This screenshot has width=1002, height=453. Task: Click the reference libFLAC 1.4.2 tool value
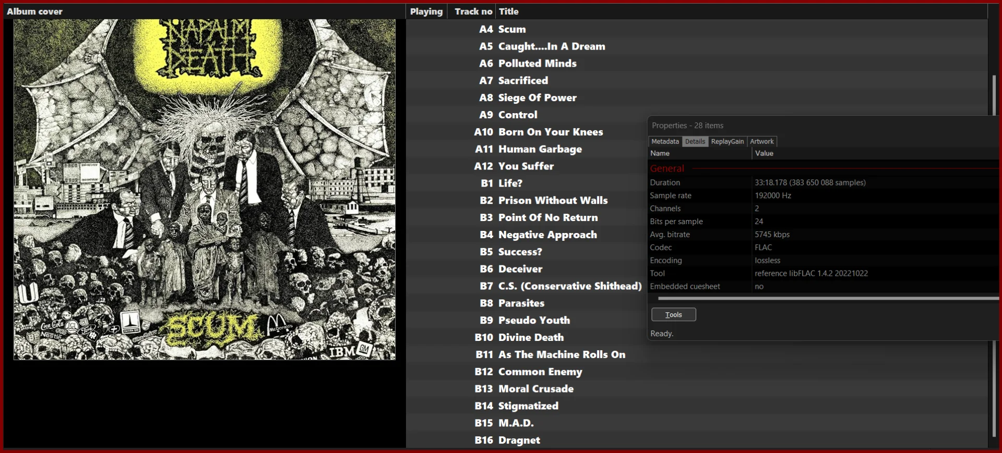[x=811, y=274]
